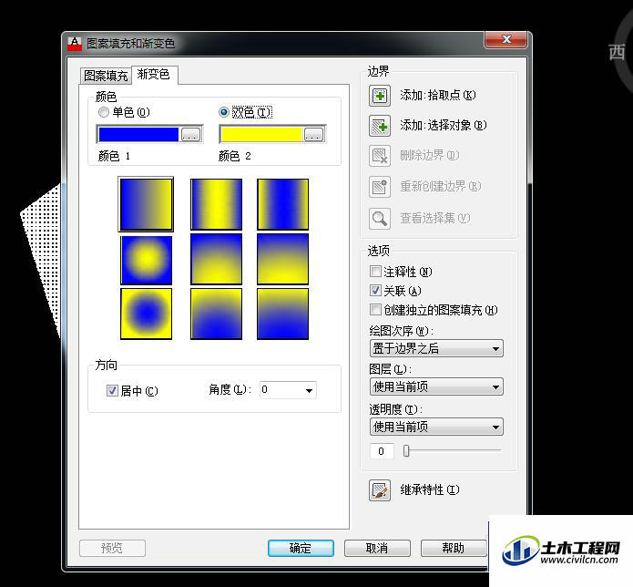Open the 图层 dropdown

pos(436,386)
